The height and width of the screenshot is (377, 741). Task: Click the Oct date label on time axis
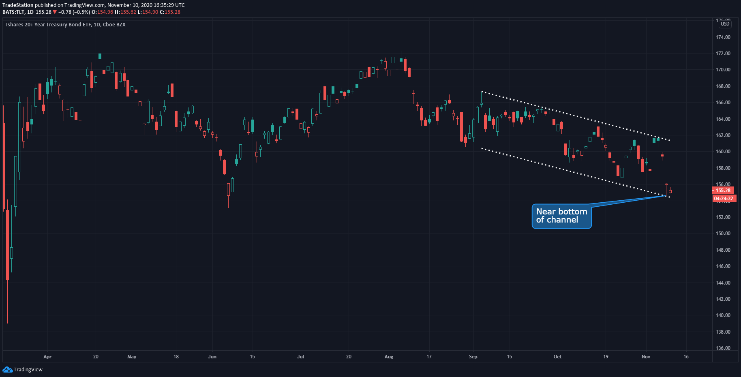[557, 357]
